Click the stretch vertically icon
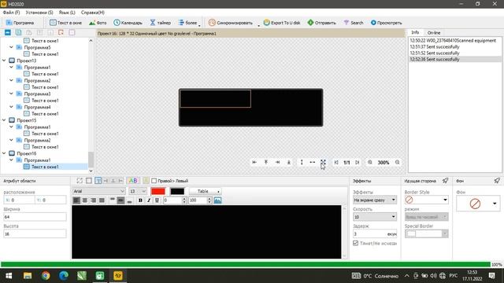The image size is (504, 283). coord(302,163)
